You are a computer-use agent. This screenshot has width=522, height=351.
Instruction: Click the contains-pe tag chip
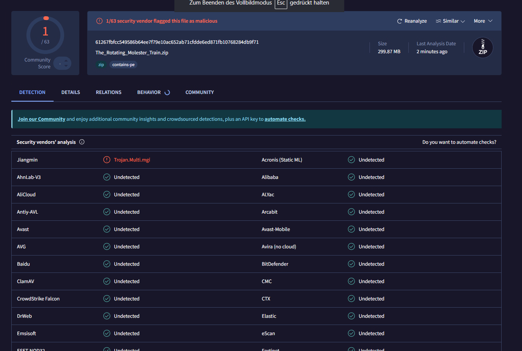coord(123,65)
